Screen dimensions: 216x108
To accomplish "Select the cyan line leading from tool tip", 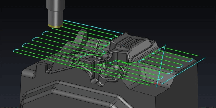I will [93, 27].
